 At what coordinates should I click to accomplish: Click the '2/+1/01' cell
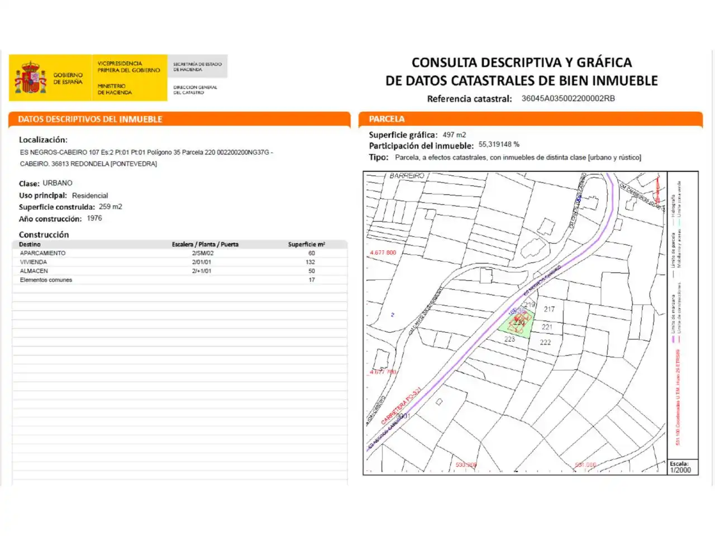pyautogui.click(x=202, y=271)
